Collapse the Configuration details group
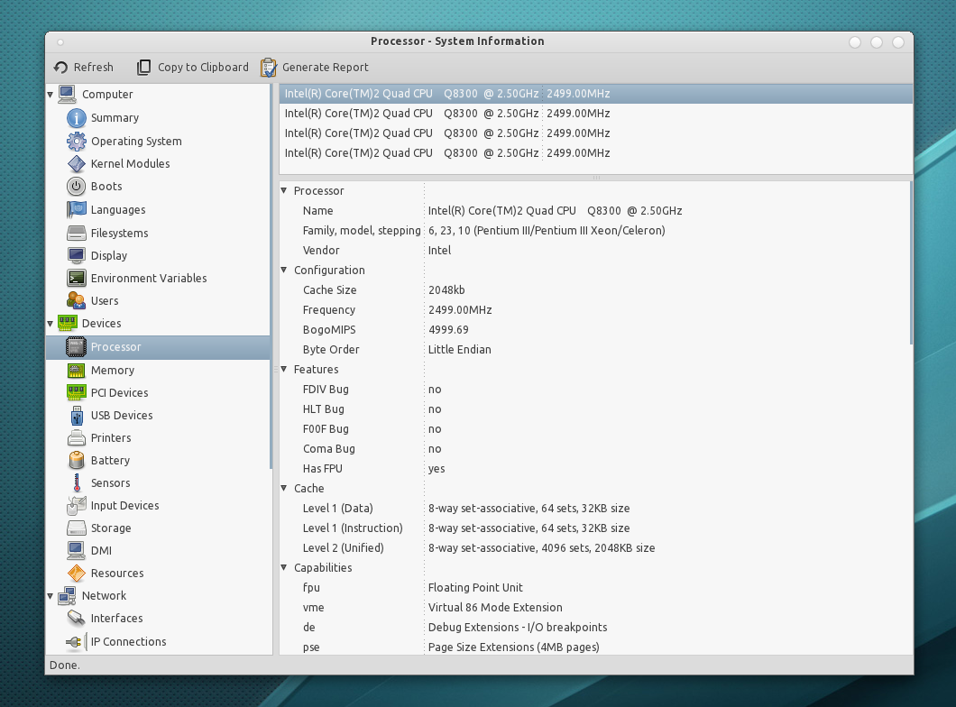The image size is (956, 707). click(283, 270)
